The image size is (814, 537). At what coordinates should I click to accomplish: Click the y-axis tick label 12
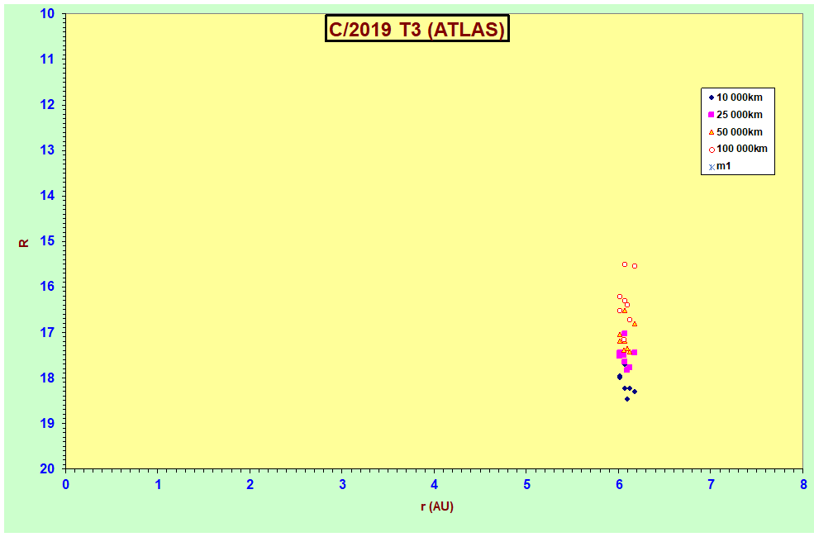click(x=47, y=105)
